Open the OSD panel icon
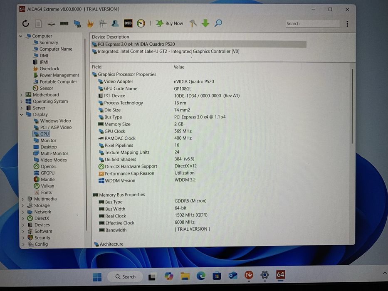 coord(128,23)
